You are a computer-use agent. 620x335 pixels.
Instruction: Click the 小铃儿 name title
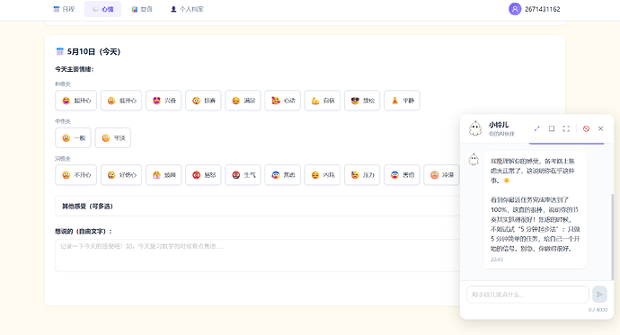point(499,125)
